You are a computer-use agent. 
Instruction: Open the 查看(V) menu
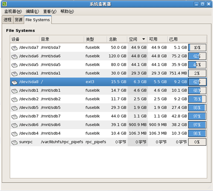(50, 12)
